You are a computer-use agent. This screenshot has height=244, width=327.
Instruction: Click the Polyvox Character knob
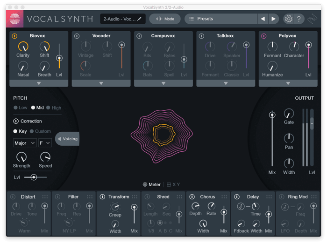coord(294,47)
